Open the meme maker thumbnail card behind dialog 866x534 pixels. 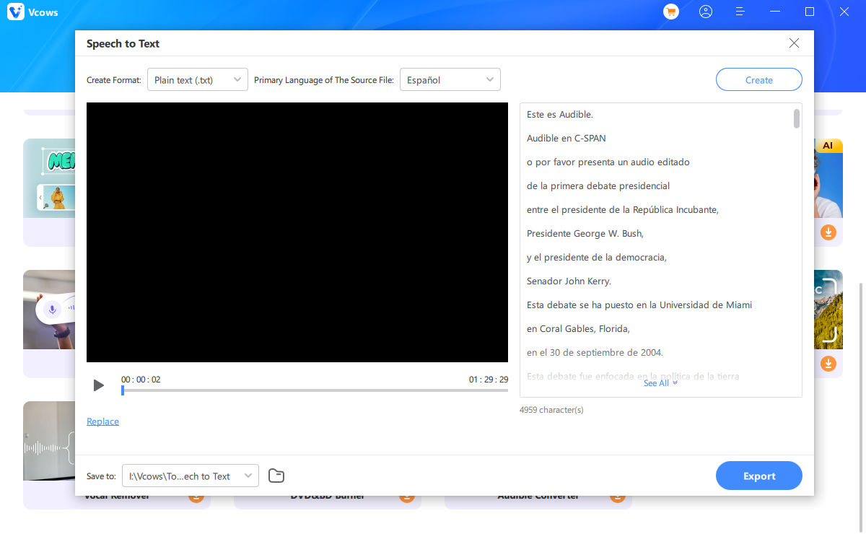tap(49, 179)
